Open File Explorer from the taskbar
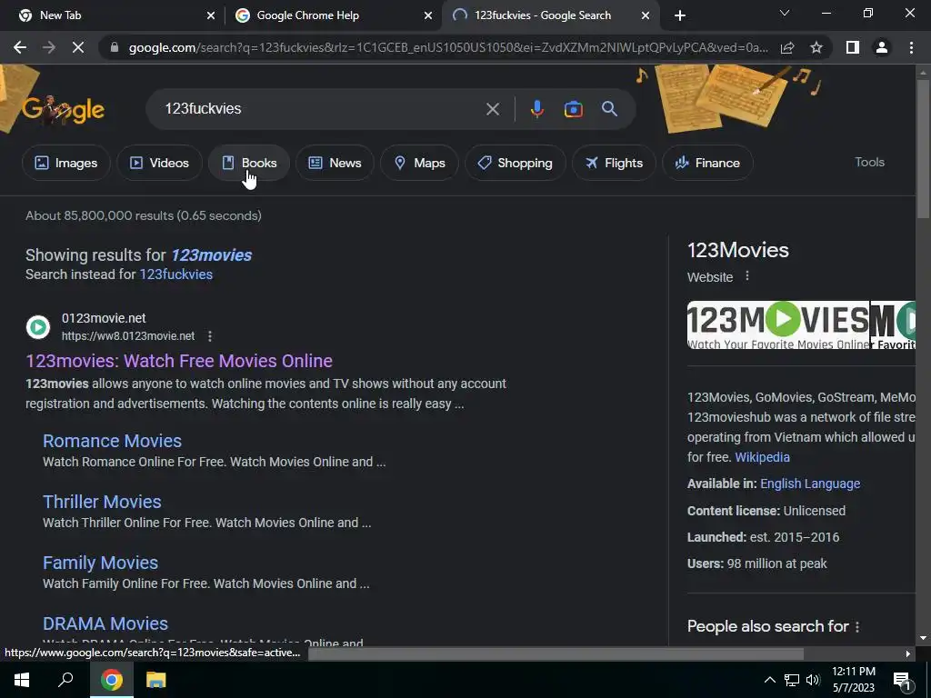 point(155,680)
